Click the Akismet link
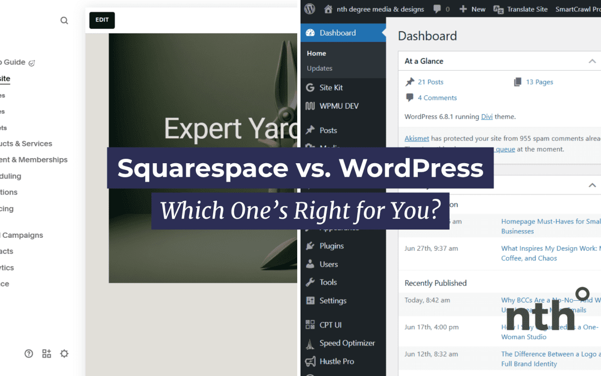This screenshot has height=376, width=601. pyautogui.click(x=417, y=138)
